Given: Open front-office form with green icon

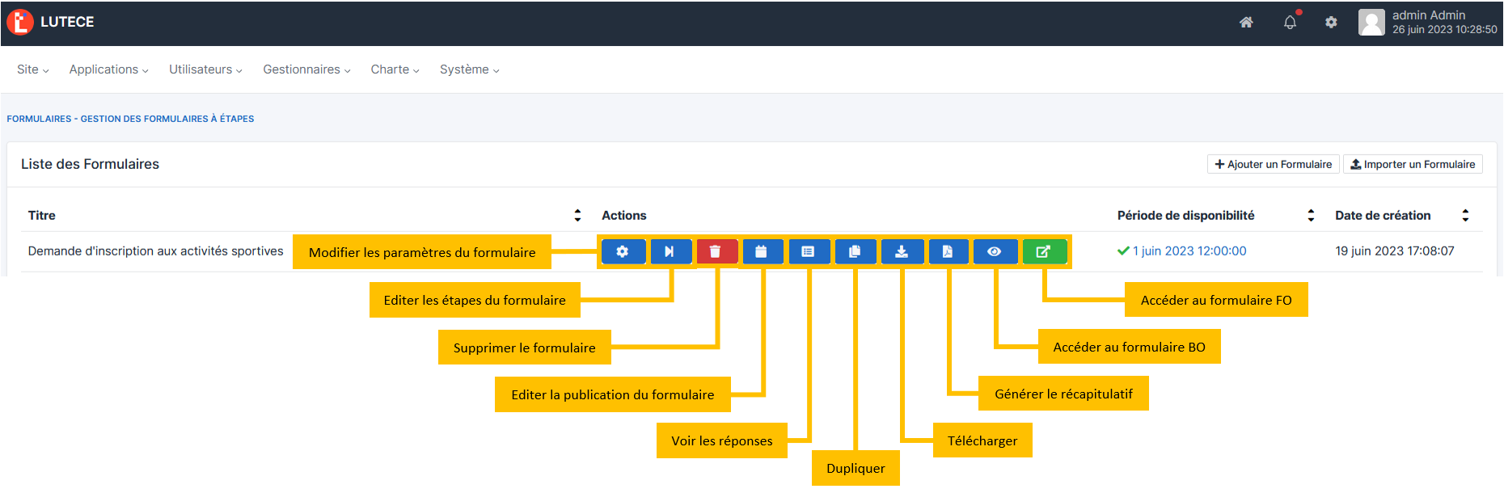Looking at the screenshot, I should click(x=1043, y=251).
